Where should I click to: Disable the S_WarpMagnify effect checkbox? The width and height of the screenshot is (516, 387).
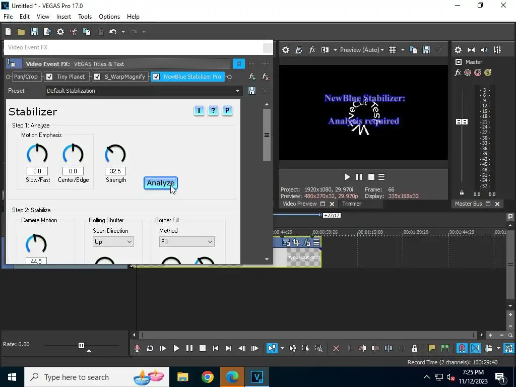coord(97,77)
